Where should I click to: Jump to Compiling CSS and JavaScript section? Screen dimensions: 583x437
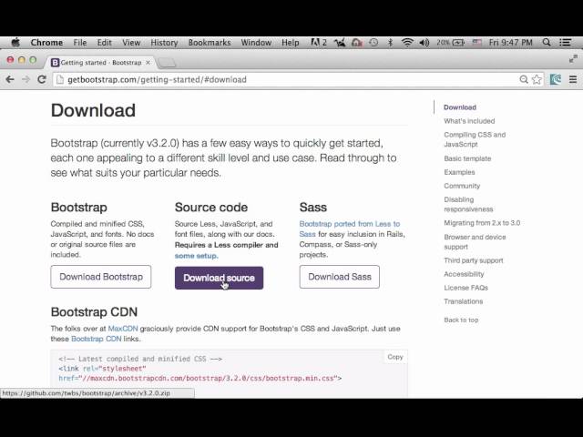coord(475,139)
